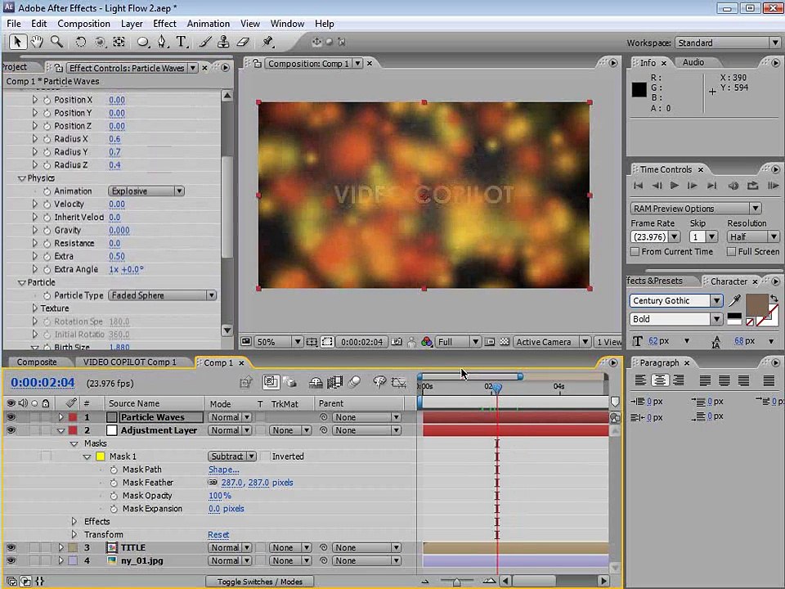The image size is (785, 589).
Task: Open 50% magnification dropdown
Action: (278, 342)
